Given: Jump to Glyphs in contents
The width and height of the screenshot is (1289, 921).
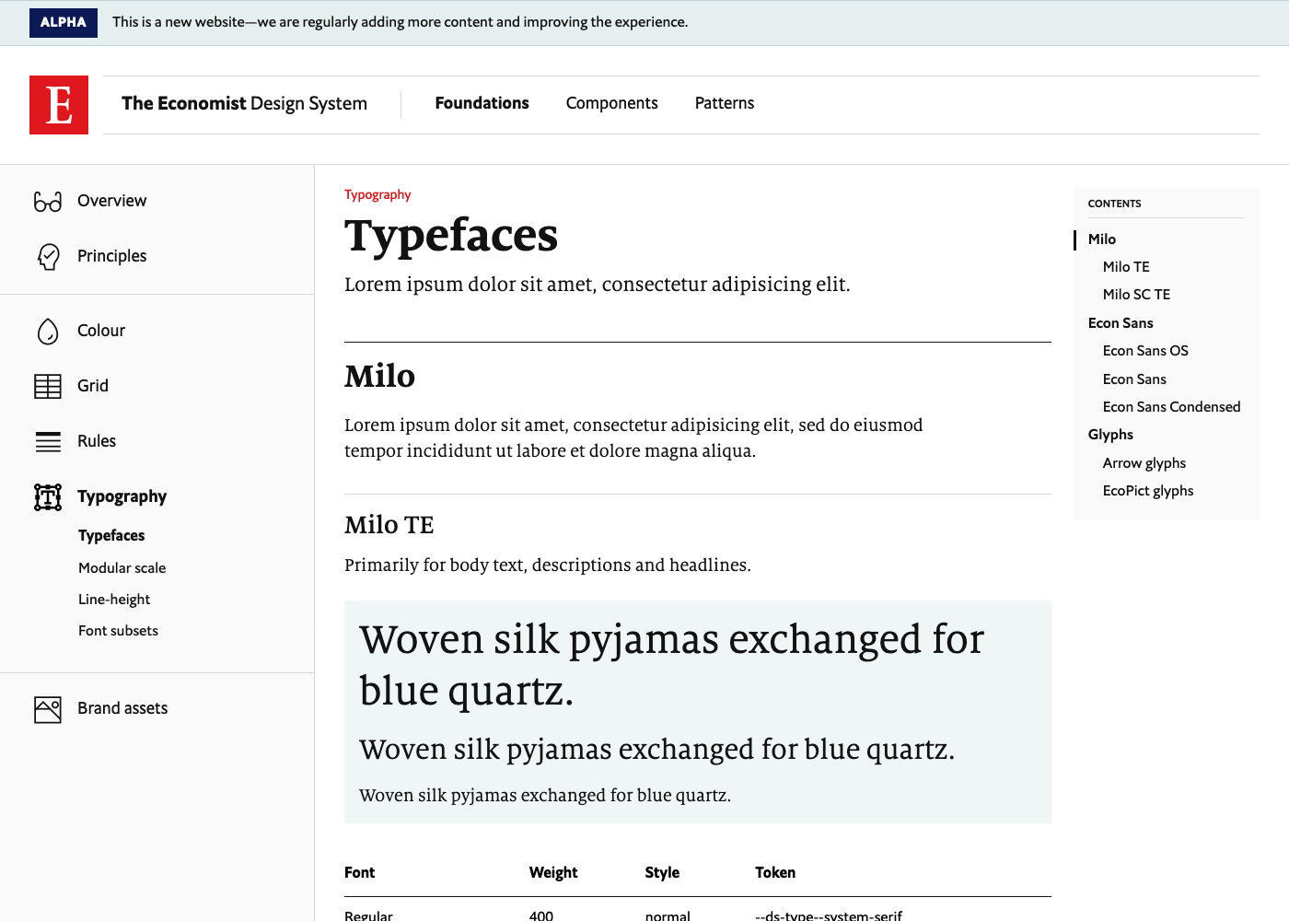Looking at the screenshot, I should (1110, 435).
